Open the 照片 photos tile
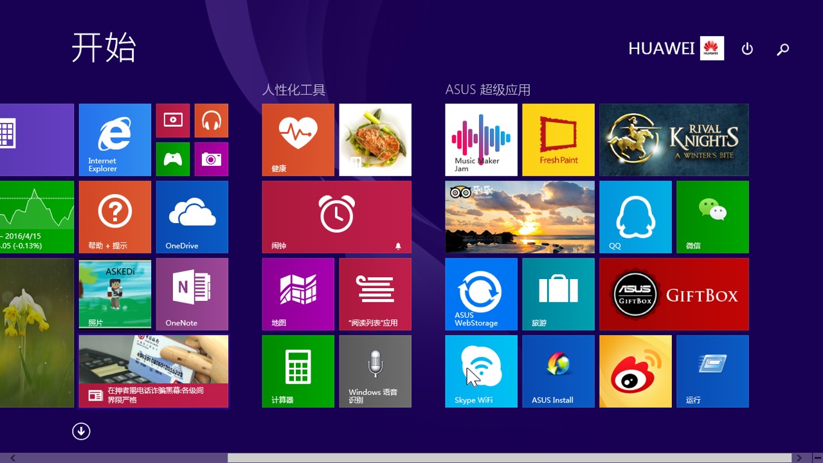Viewport: 823px width, 463px height. tap(115, 294)
